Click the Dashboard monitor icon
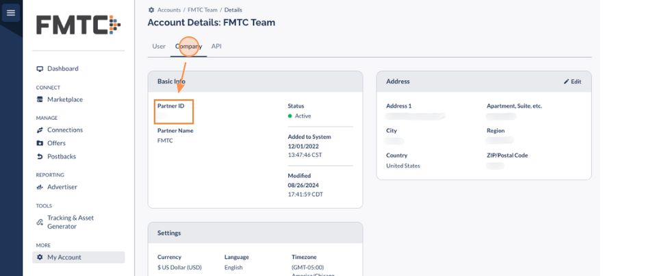664x276 pixels. pyautogui.click(x=40, y=68)
